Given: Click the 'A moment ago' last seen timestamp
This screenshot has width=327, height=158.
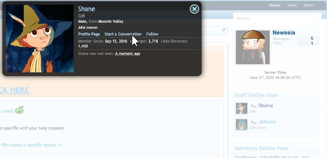Looking at the screenshot, I should point(128,53).
